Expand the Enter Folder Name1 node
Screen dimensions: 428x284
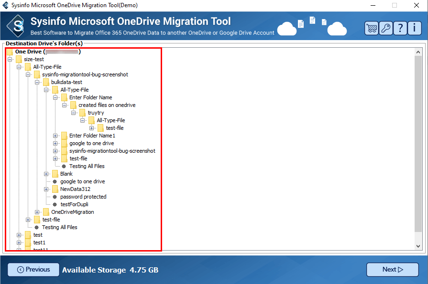[x=55, y=136]
